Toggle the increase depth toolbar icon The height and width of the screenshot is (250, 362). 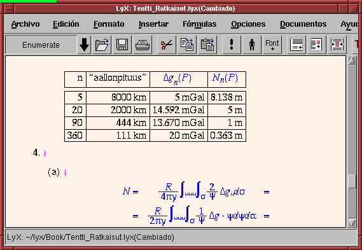(x=337, y=45)
